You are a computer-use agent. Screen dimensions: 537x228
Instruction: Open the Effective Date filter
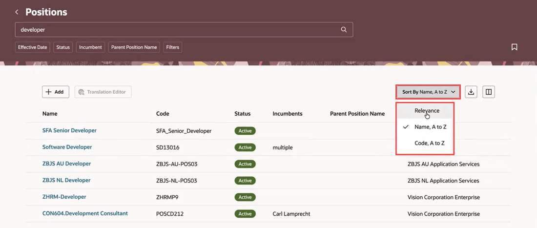coord(33,47)
